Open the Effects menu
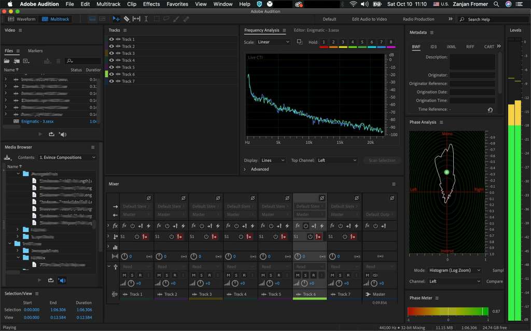531x331 pixels. (x=151, y=4)
